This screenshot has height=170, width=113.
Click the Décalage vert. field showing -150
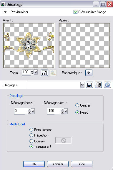pos(54,111)
